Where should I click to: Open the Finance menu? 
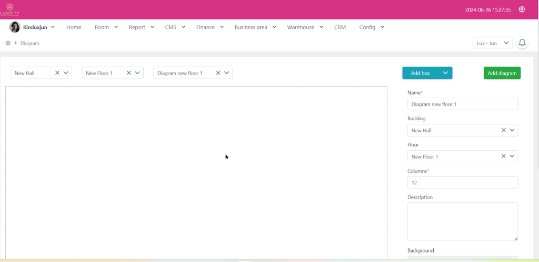click(x=209, y=27)
